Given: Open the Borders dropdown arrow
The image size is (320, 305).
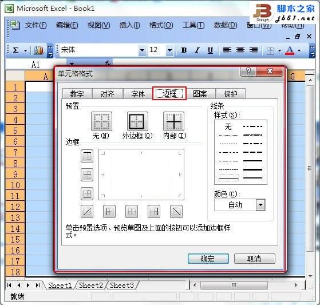Looking at the screenshot, I should point(279,50).
